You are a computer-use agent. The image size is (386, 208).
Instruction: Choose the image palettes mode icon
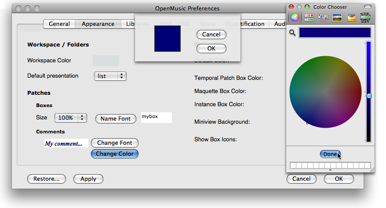[x=337, y=18]
